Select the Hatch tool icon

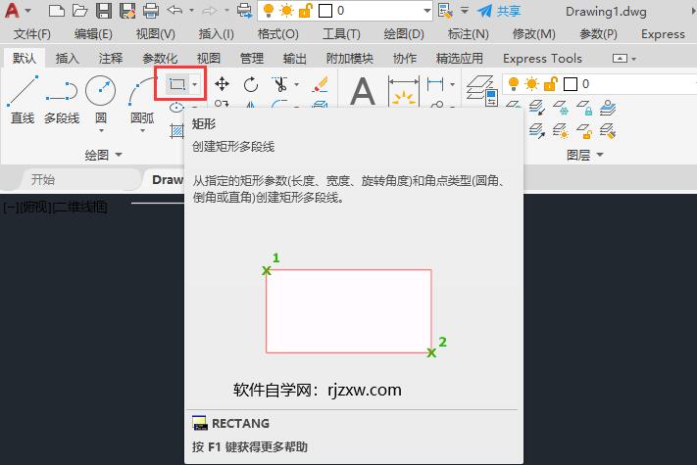pos(176,130)
